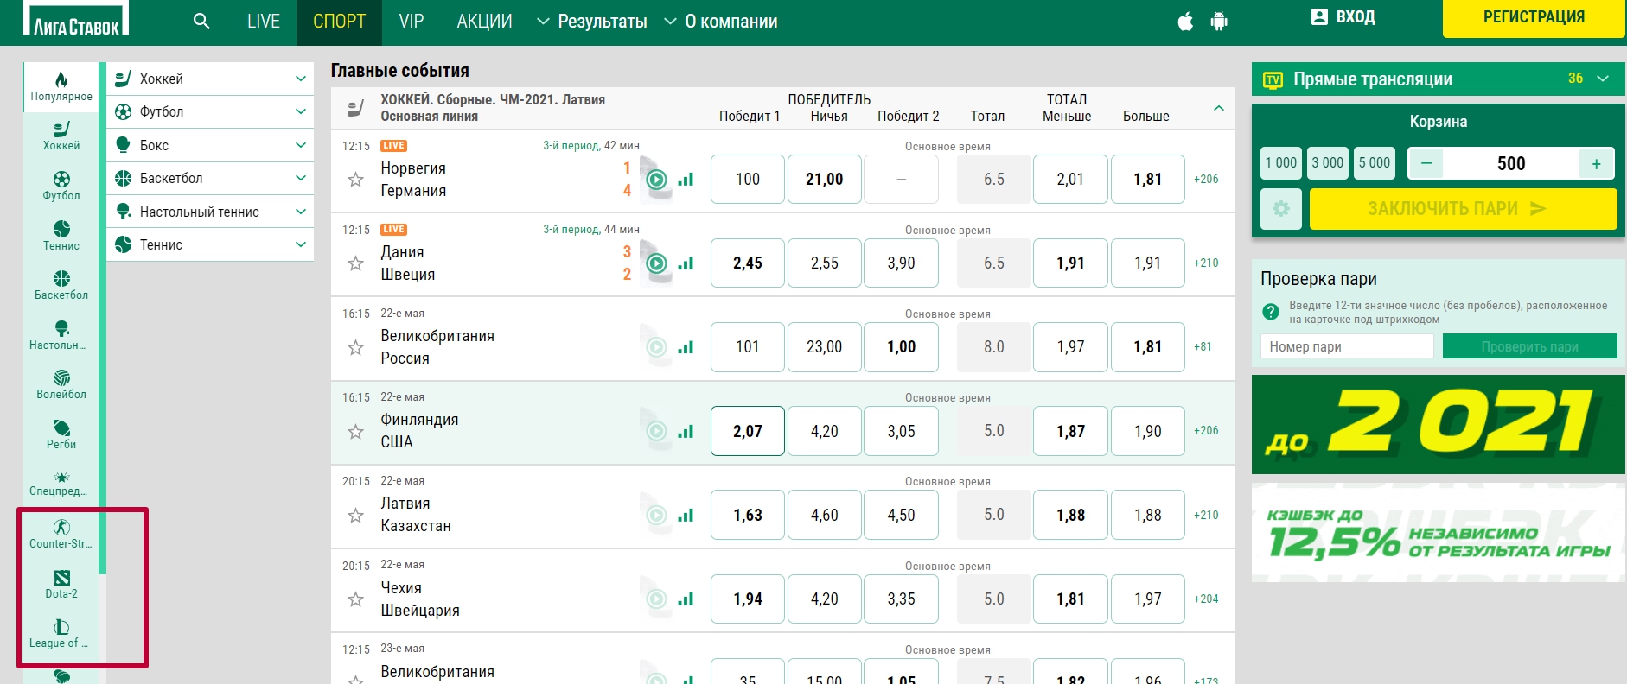This screenshot has width=1627, height=684.
Task: Open betting basket settings gear
Action: 1281,209
